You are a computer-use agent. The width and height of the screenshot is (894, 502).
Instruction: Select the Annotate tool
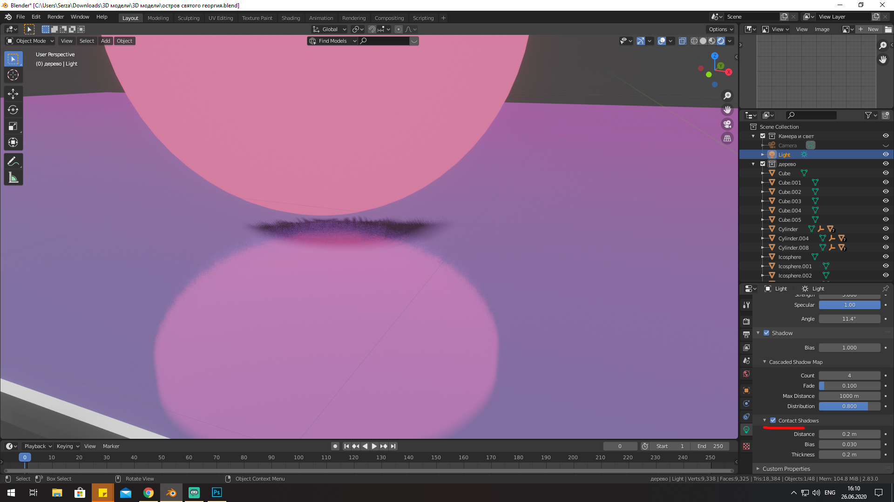coord(13,161)
